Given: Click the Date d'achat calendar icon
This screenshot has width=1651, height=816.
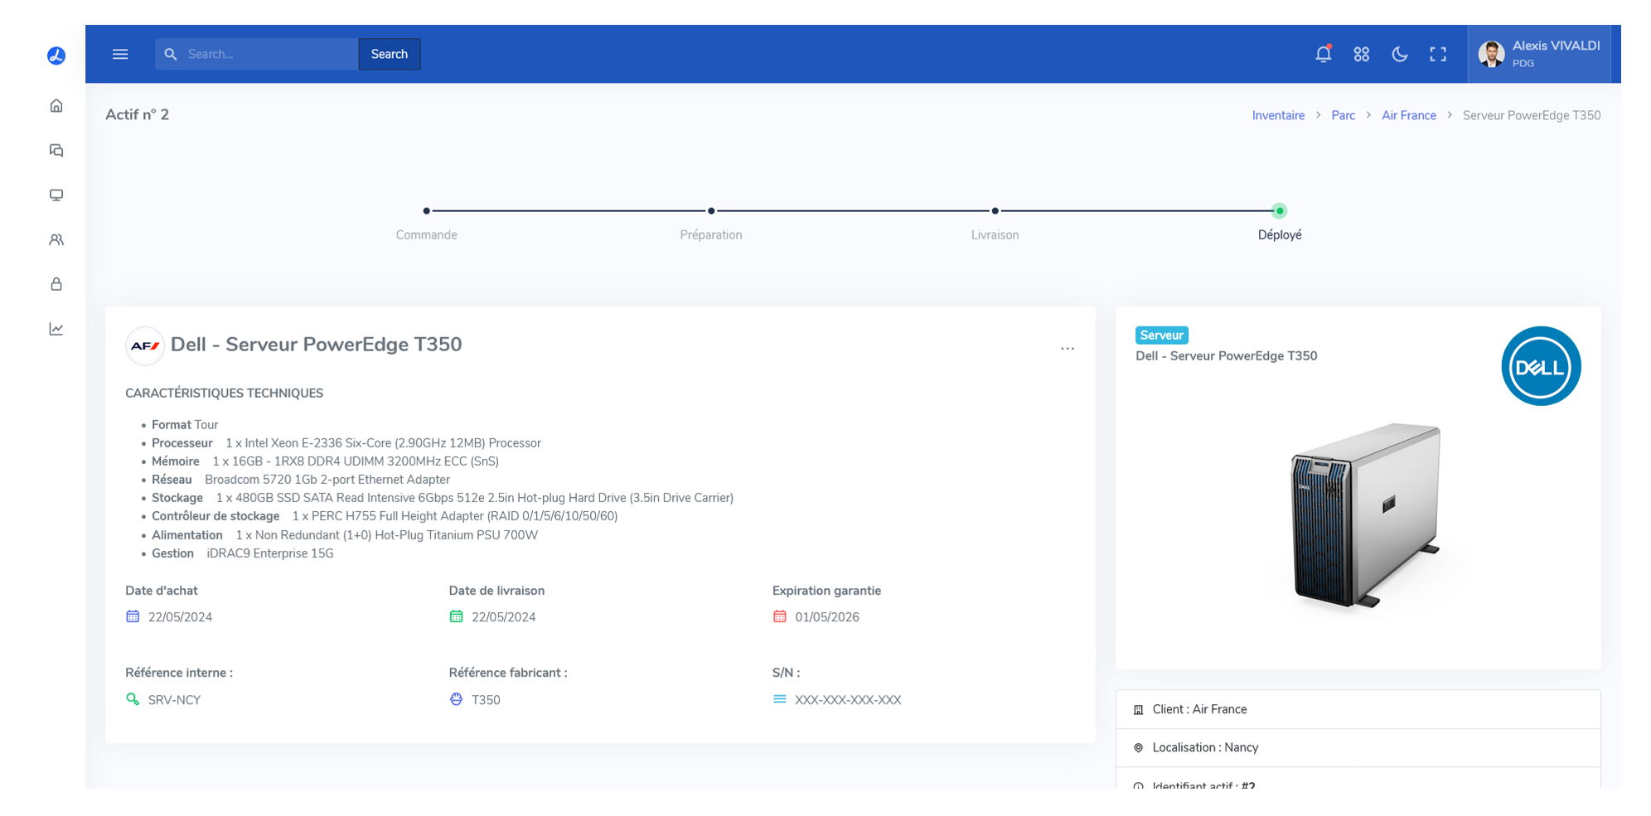Looking at the screenshot, I should pos(133,616).
